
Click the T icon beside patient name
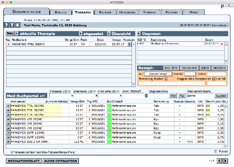pos(12,25)
